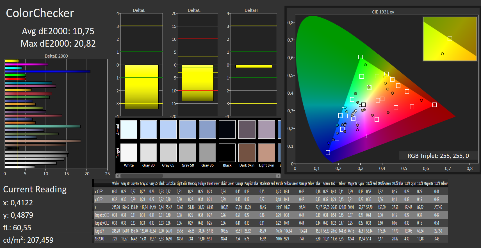Click the Avg dE2000: 10,75 readout
Image resolution: width=481 pixels, height=248 pixels.
pos(58,31)
